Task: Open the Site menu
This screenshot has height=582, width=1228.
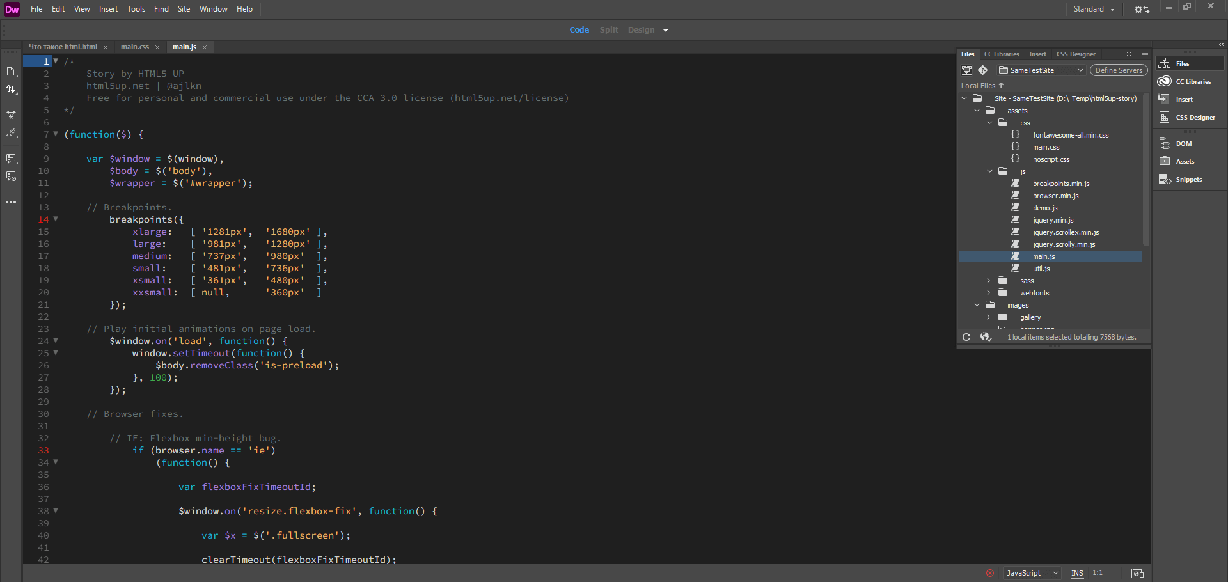Action: (x=184, y=9)
